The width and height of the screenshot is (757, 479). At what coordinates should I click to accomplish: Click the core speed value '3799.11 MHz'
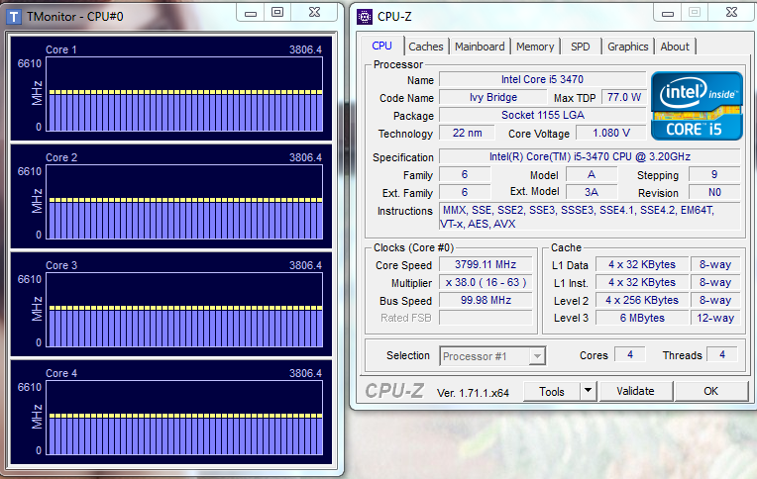[486, 265]
